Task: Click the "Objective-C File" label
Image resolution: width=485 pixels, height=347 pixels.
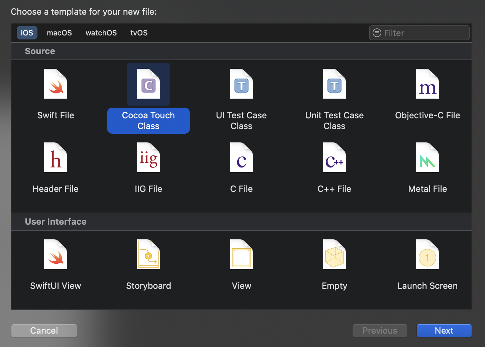Action: (427, 115)
